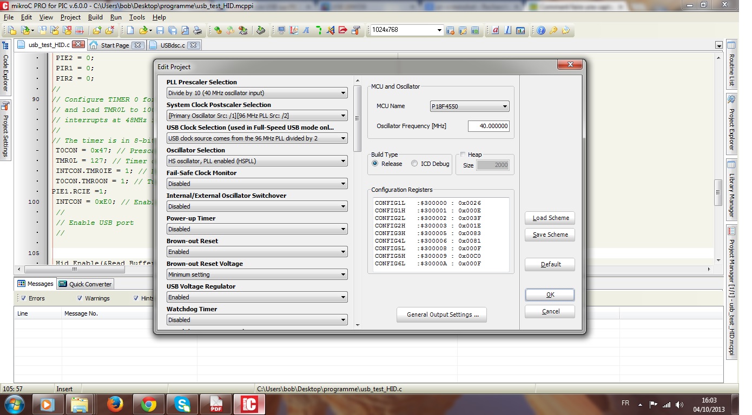Click the Cancel button
Screen dimensions: 752x415
coord(550,311)
